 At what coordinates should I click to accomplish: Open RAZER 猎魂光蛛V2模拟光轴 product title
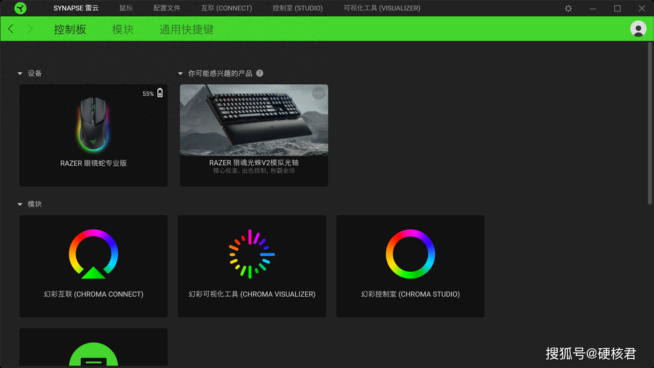coord(254,163)
